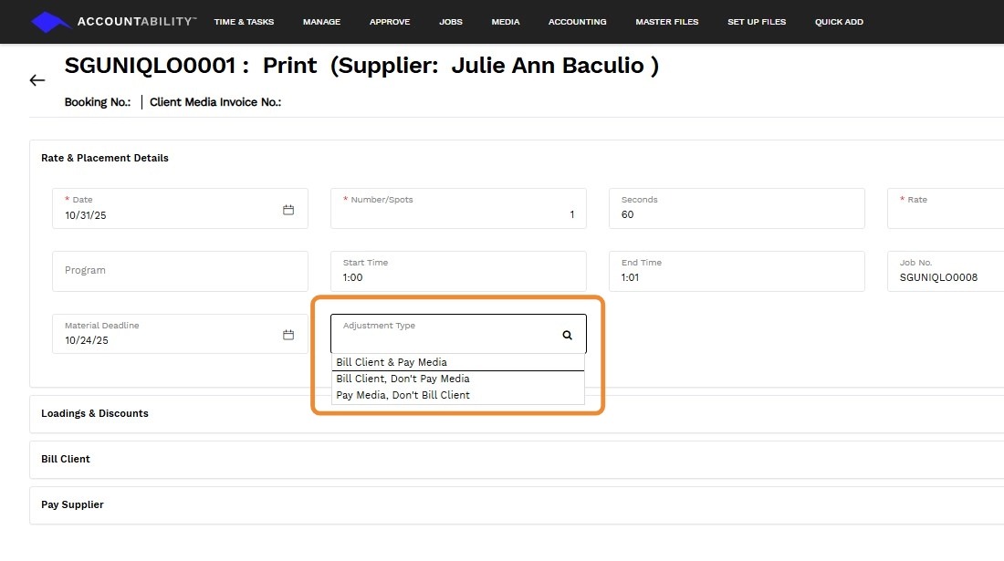Expand the Bill Client section
Viewport: 1004px width, 561px height.
[66, 459]
